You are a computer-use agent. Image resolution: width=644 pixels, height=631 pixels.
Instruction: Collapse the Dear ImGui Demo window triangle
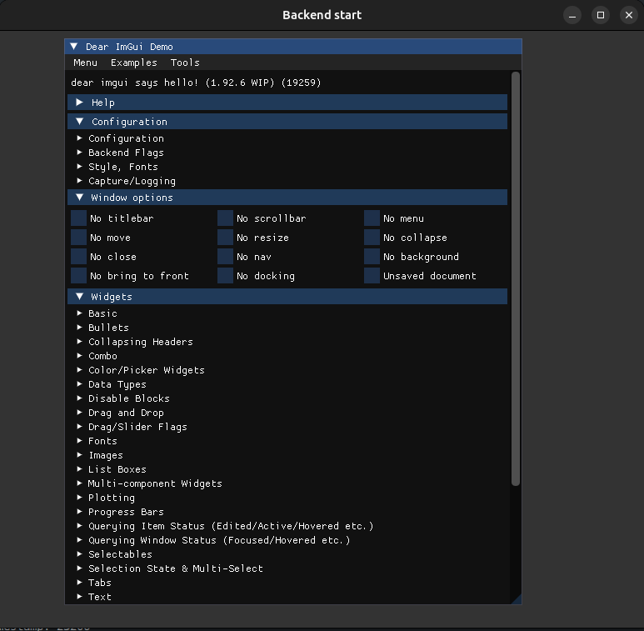(x=74, y=47)
